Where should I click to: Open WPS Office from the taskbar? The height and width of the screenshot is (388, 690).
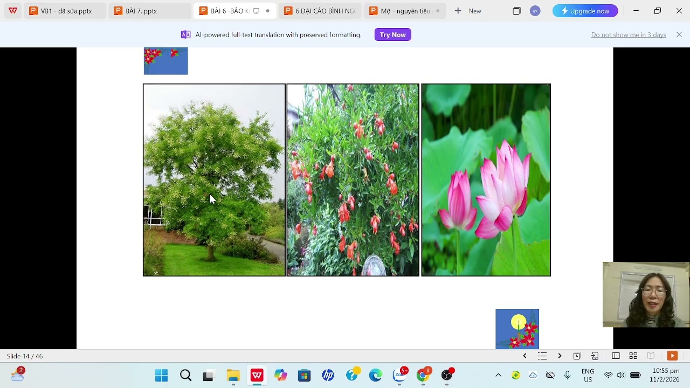[x=257, y=375]
